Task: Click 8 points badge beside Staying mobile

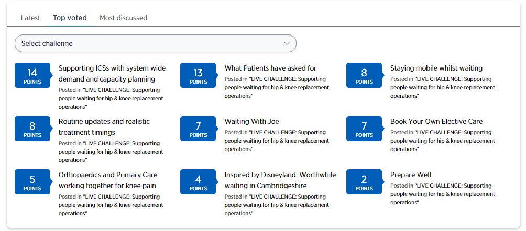Action: coord(364,75)
